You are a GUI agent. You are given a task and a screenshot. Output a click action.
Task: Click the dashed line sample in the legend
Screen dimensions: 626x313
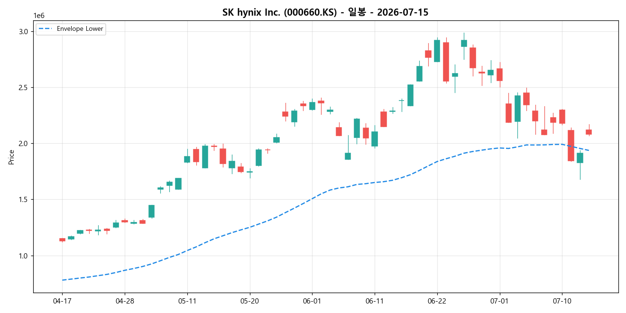pos(46,29)
